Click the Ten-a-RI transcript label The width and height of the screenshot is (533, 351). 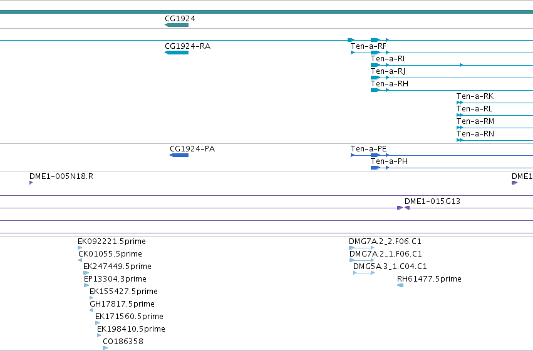click(388, 59)
